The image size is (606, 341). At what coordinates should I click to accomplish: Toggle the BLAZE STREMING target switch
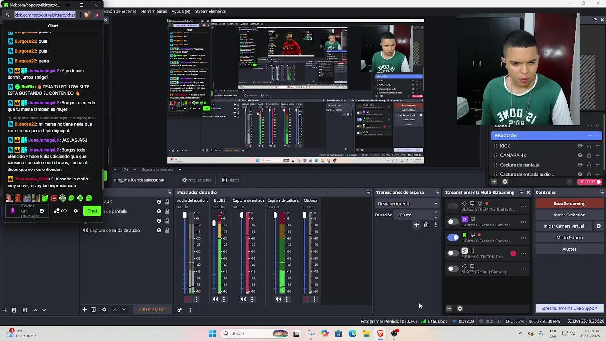(453, 206)
